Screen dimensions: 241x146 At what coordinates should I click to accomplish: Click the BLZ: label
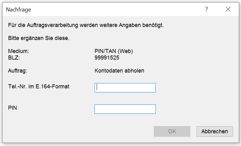(x=14, y=58)
